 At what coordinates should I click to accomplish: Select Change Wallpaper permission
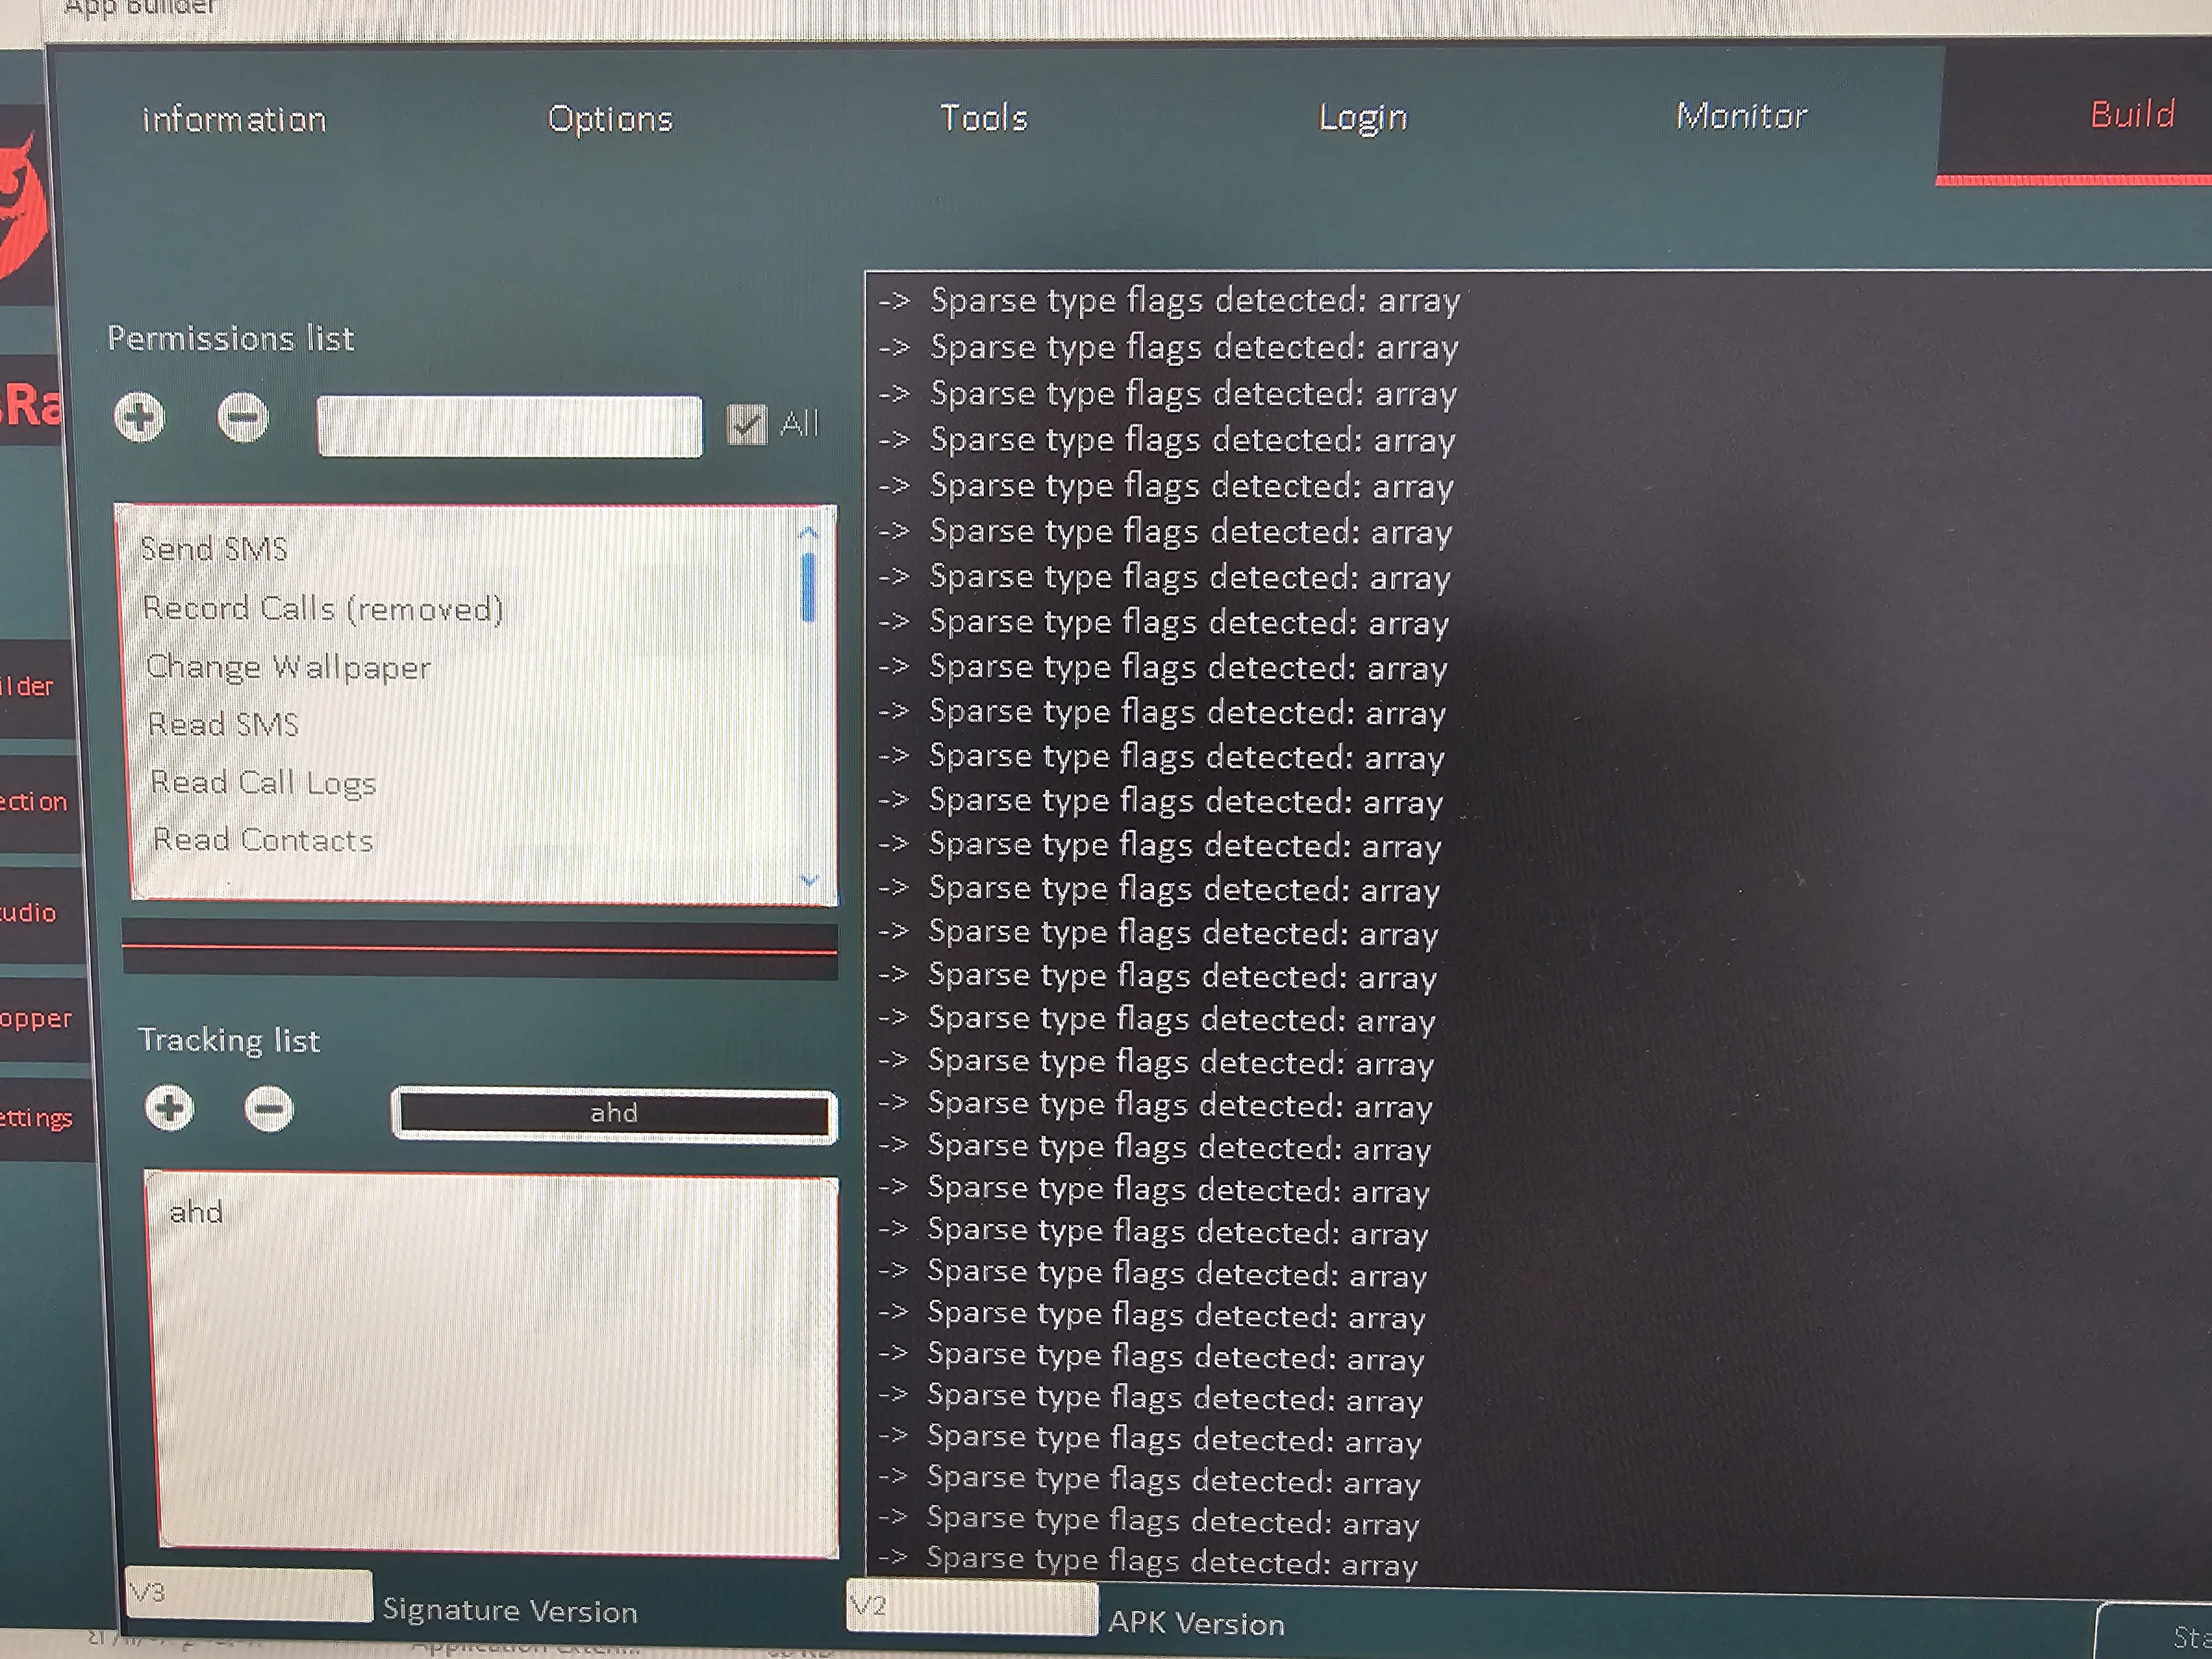[x=288, y=667]
